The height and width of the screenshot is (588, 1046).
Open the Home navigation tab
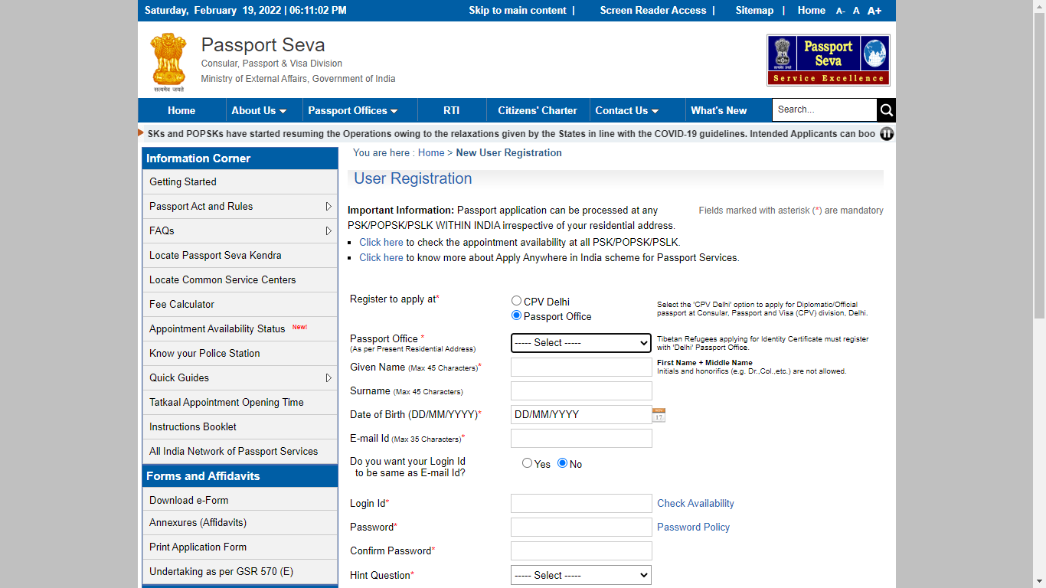pyautogui.click(x=181, y=110)
